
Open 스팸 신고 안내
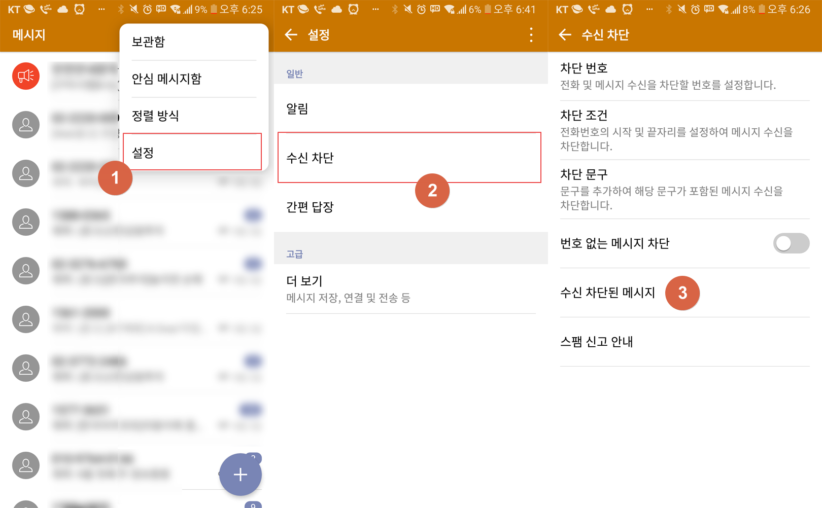click(685, 342)
